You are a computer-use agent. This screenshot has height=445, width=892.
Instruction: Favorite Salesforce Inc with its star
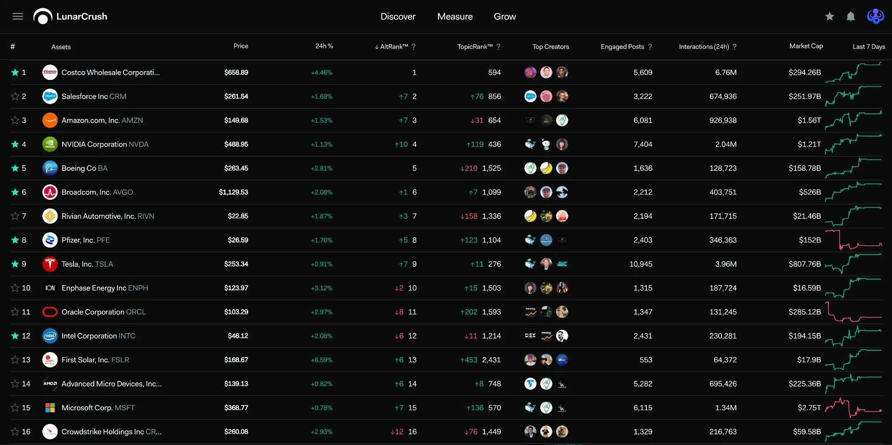(15, 97)
